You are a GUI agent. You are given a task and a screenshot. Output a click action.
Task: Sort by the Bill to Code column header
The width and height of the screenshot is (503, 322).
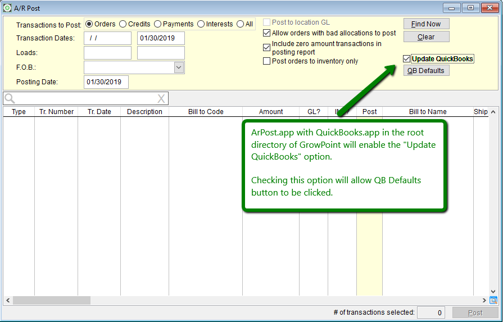(x=206, y=112)
